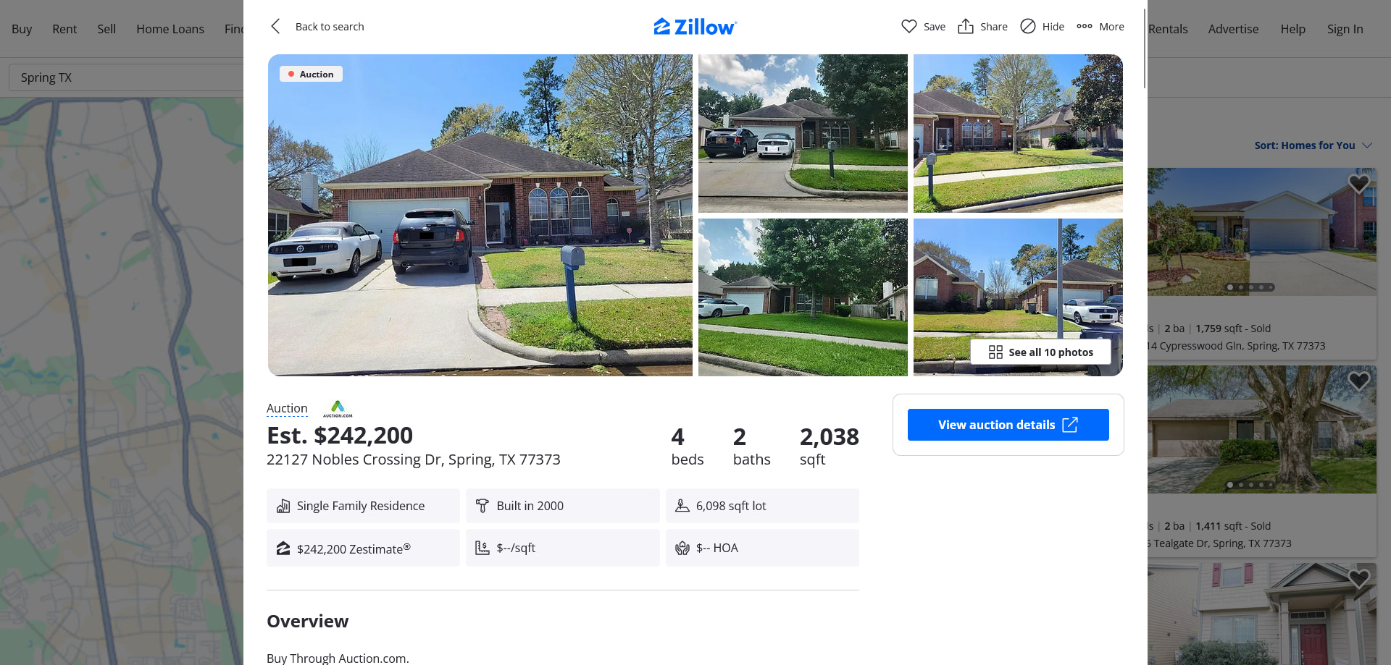
Task: Open See all 10 photos
Action: [x=1040, y=352]
